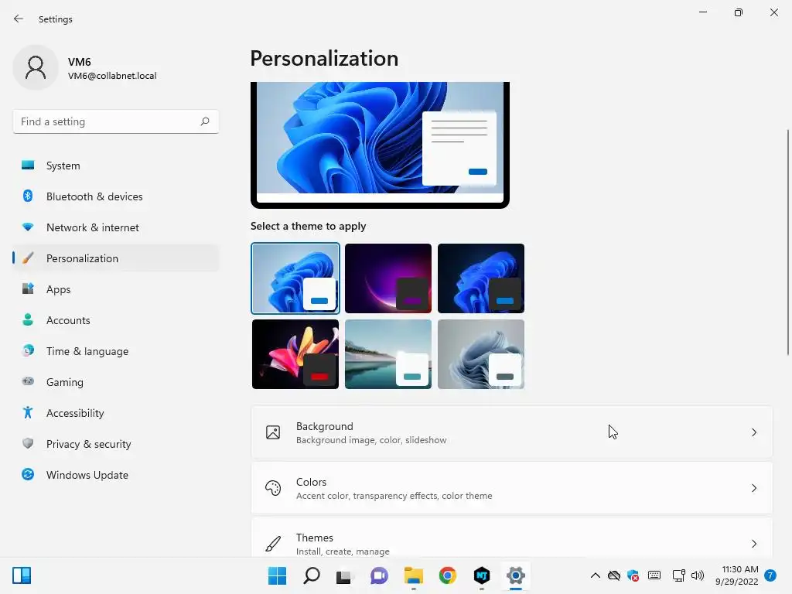Open taskbar Search
Viewport: 792px width, 594px height.
point(311,575)
